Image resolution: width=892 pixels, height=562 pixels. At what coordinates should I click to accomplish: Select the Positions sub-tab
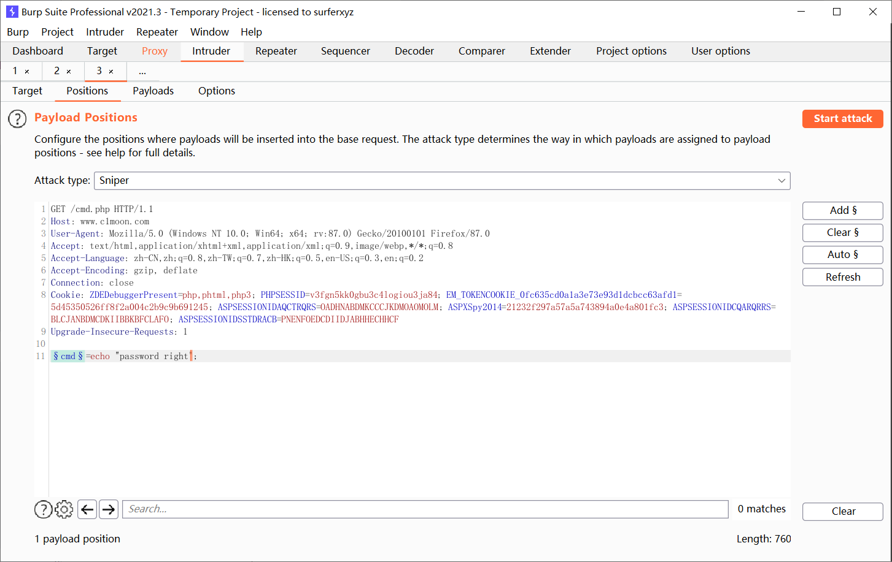point(87,91)
